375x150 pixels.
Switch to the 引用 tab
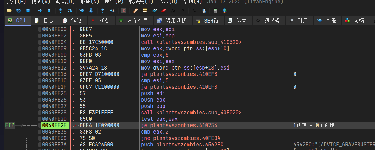[299, 21]
